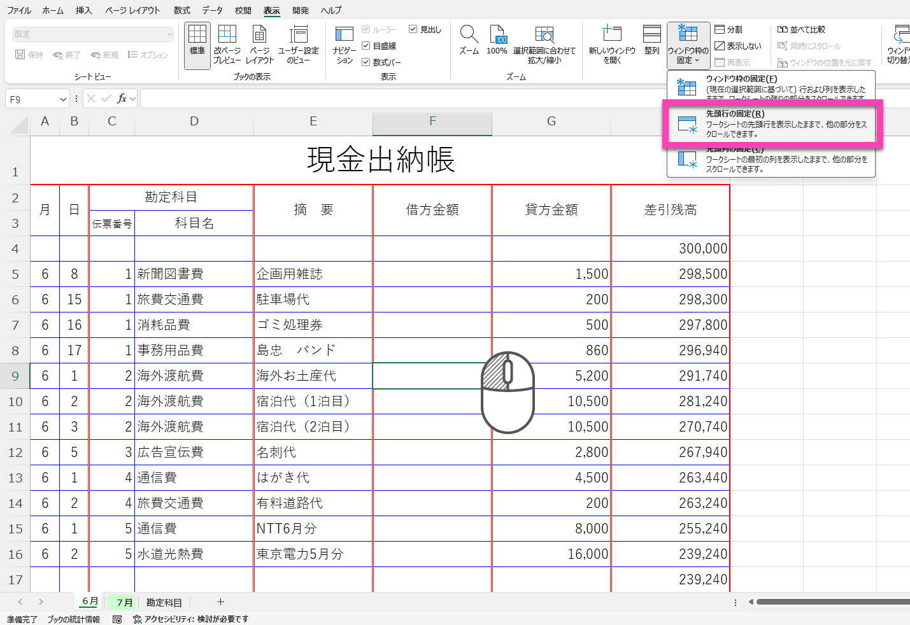The height and width of the screenshot is (625, 910).
Task: Click ブックの統計情報 in the status bar
Action: (73, 619)
